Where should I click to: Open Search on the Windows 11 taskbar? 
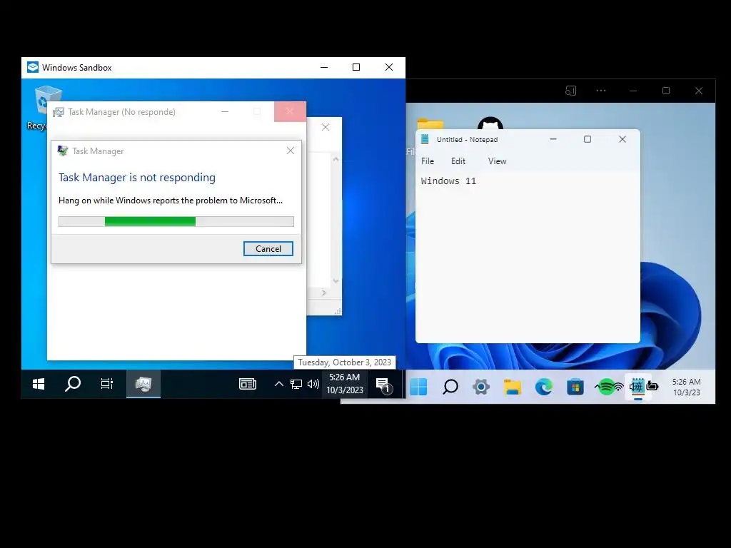[450, 387]
